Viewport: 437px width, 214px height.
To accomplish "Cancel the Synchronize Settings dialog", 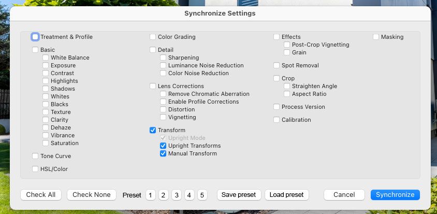I will 344,195.
